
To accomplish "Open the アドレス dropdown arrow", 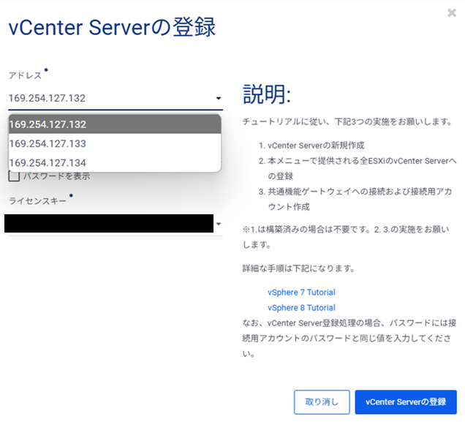I will click(x=219, y=98).
